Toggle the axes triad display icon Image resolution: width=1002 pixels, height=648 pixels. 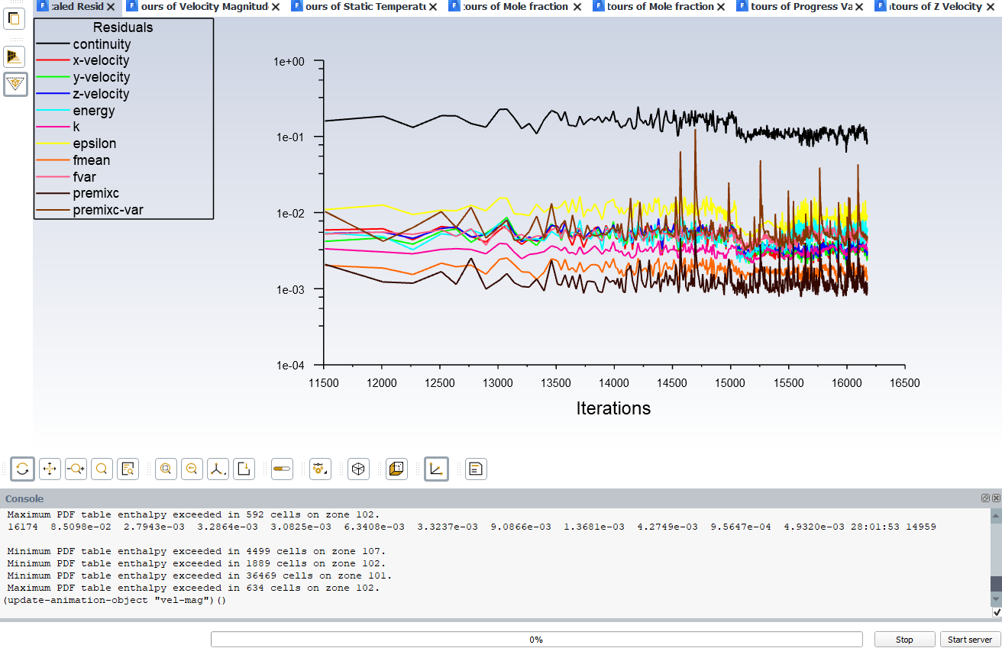coord(436,469)
